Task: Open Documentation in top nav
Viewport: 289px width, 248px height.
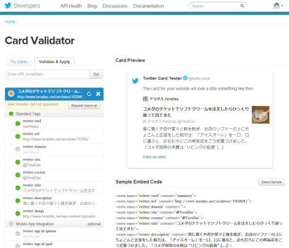Action: [148, 6]
